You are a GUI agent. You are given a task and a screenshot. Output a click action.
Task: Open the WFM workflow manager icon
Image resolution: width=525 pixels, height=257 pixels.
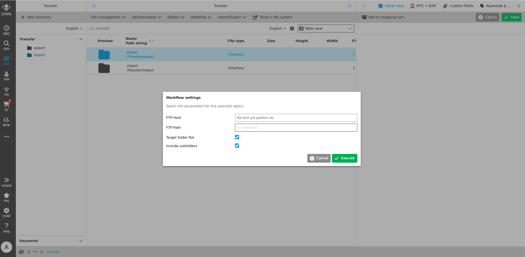(6, 121)
